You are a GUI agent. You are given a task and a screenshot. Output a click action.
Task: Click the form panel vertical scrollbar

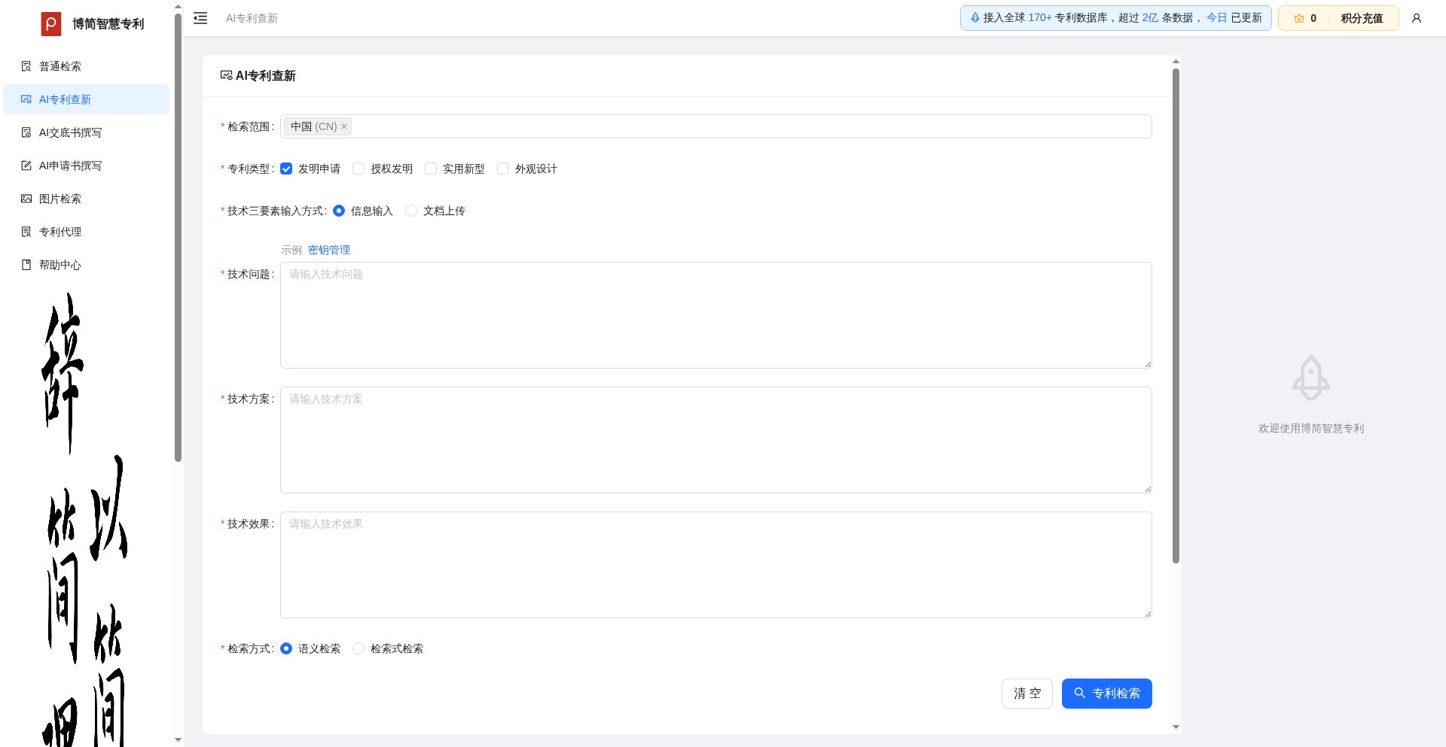[x=1176, y=316]
